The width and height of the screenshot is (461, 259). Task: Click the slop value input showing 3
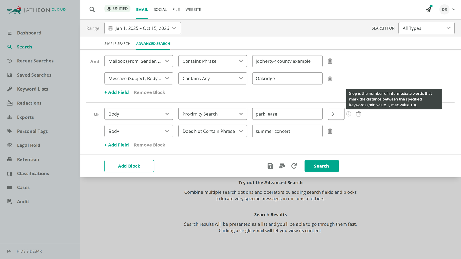pyautogui.click(x=336, y=114)
